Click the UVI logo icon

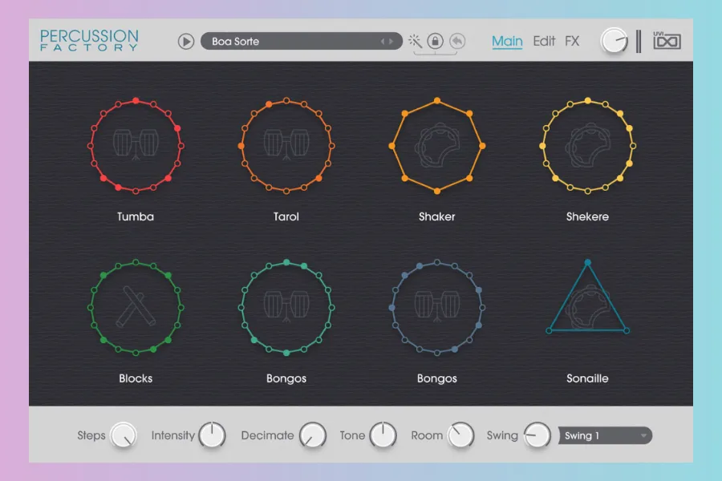(x=667, y=41)
